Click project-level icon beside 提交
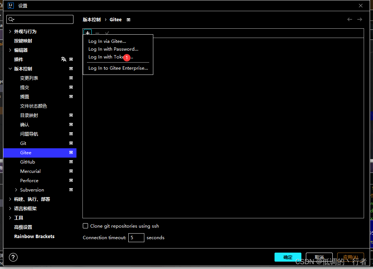Image resolution: width=373 pixels, height=269 pixels. pyautogui.click(x=71, y=87)
